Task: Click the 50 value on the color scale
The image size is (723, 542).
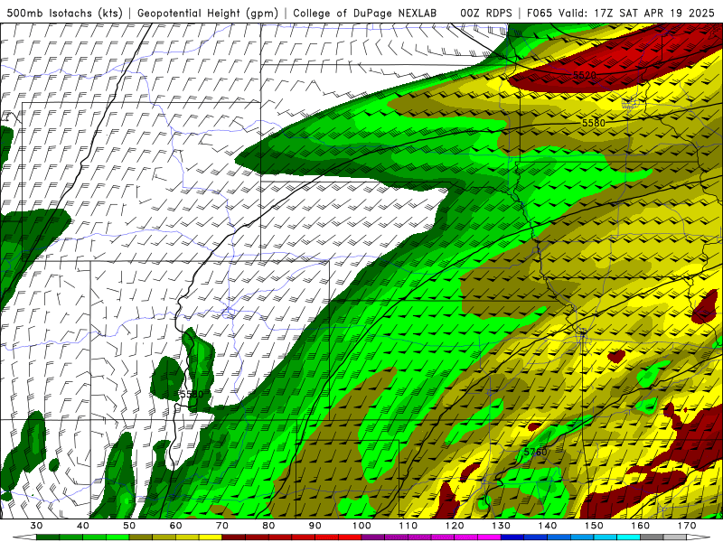Action: tap(129, 526)
